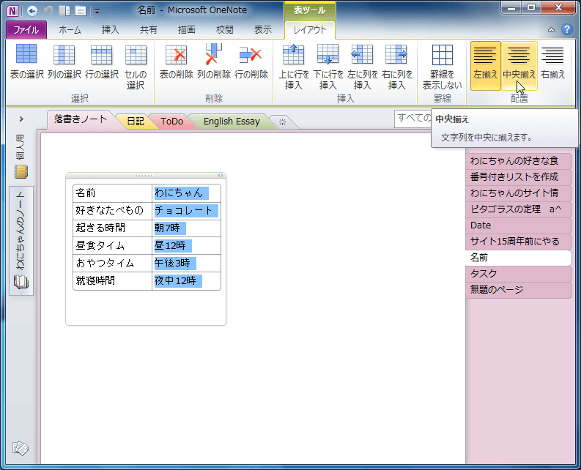Click the table cell 夜中12時
The image size is (581, 470).
pyautogui.click(x=186, y=280)
